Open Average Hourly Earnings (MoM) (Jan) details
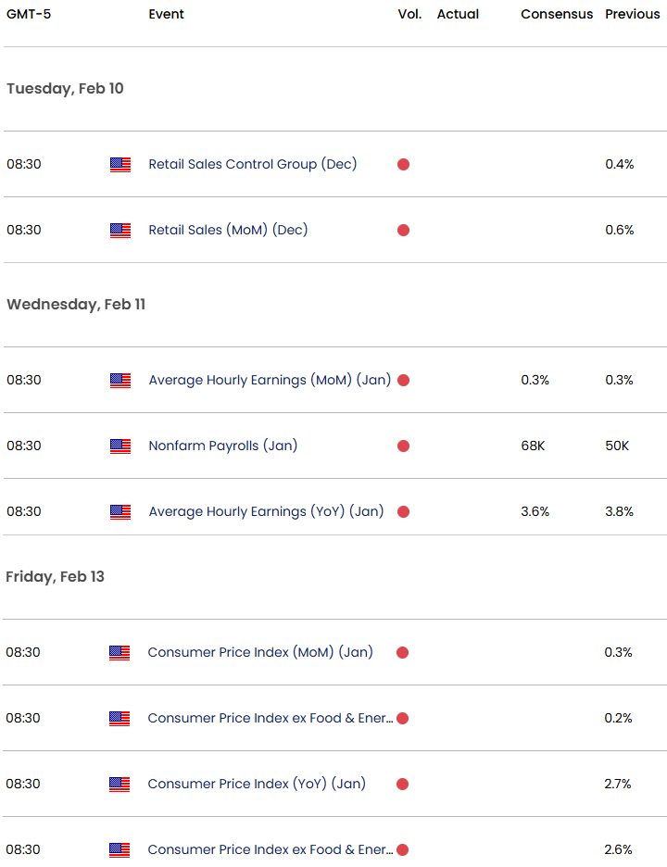Image resolution: width=667 pixels, height=867 pixels. (270, 380)
